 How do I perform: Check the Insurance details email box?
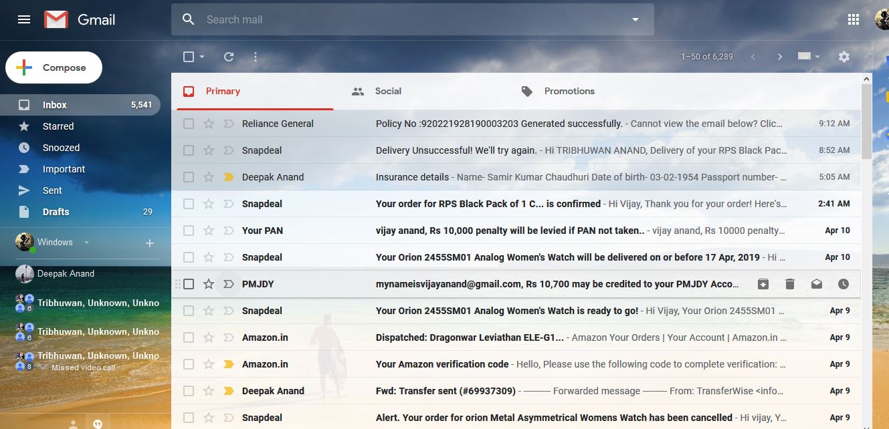point(189,177)
